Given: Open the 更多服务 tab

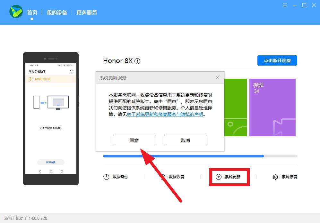Looking at the screenshot, I should click(87, 12).
